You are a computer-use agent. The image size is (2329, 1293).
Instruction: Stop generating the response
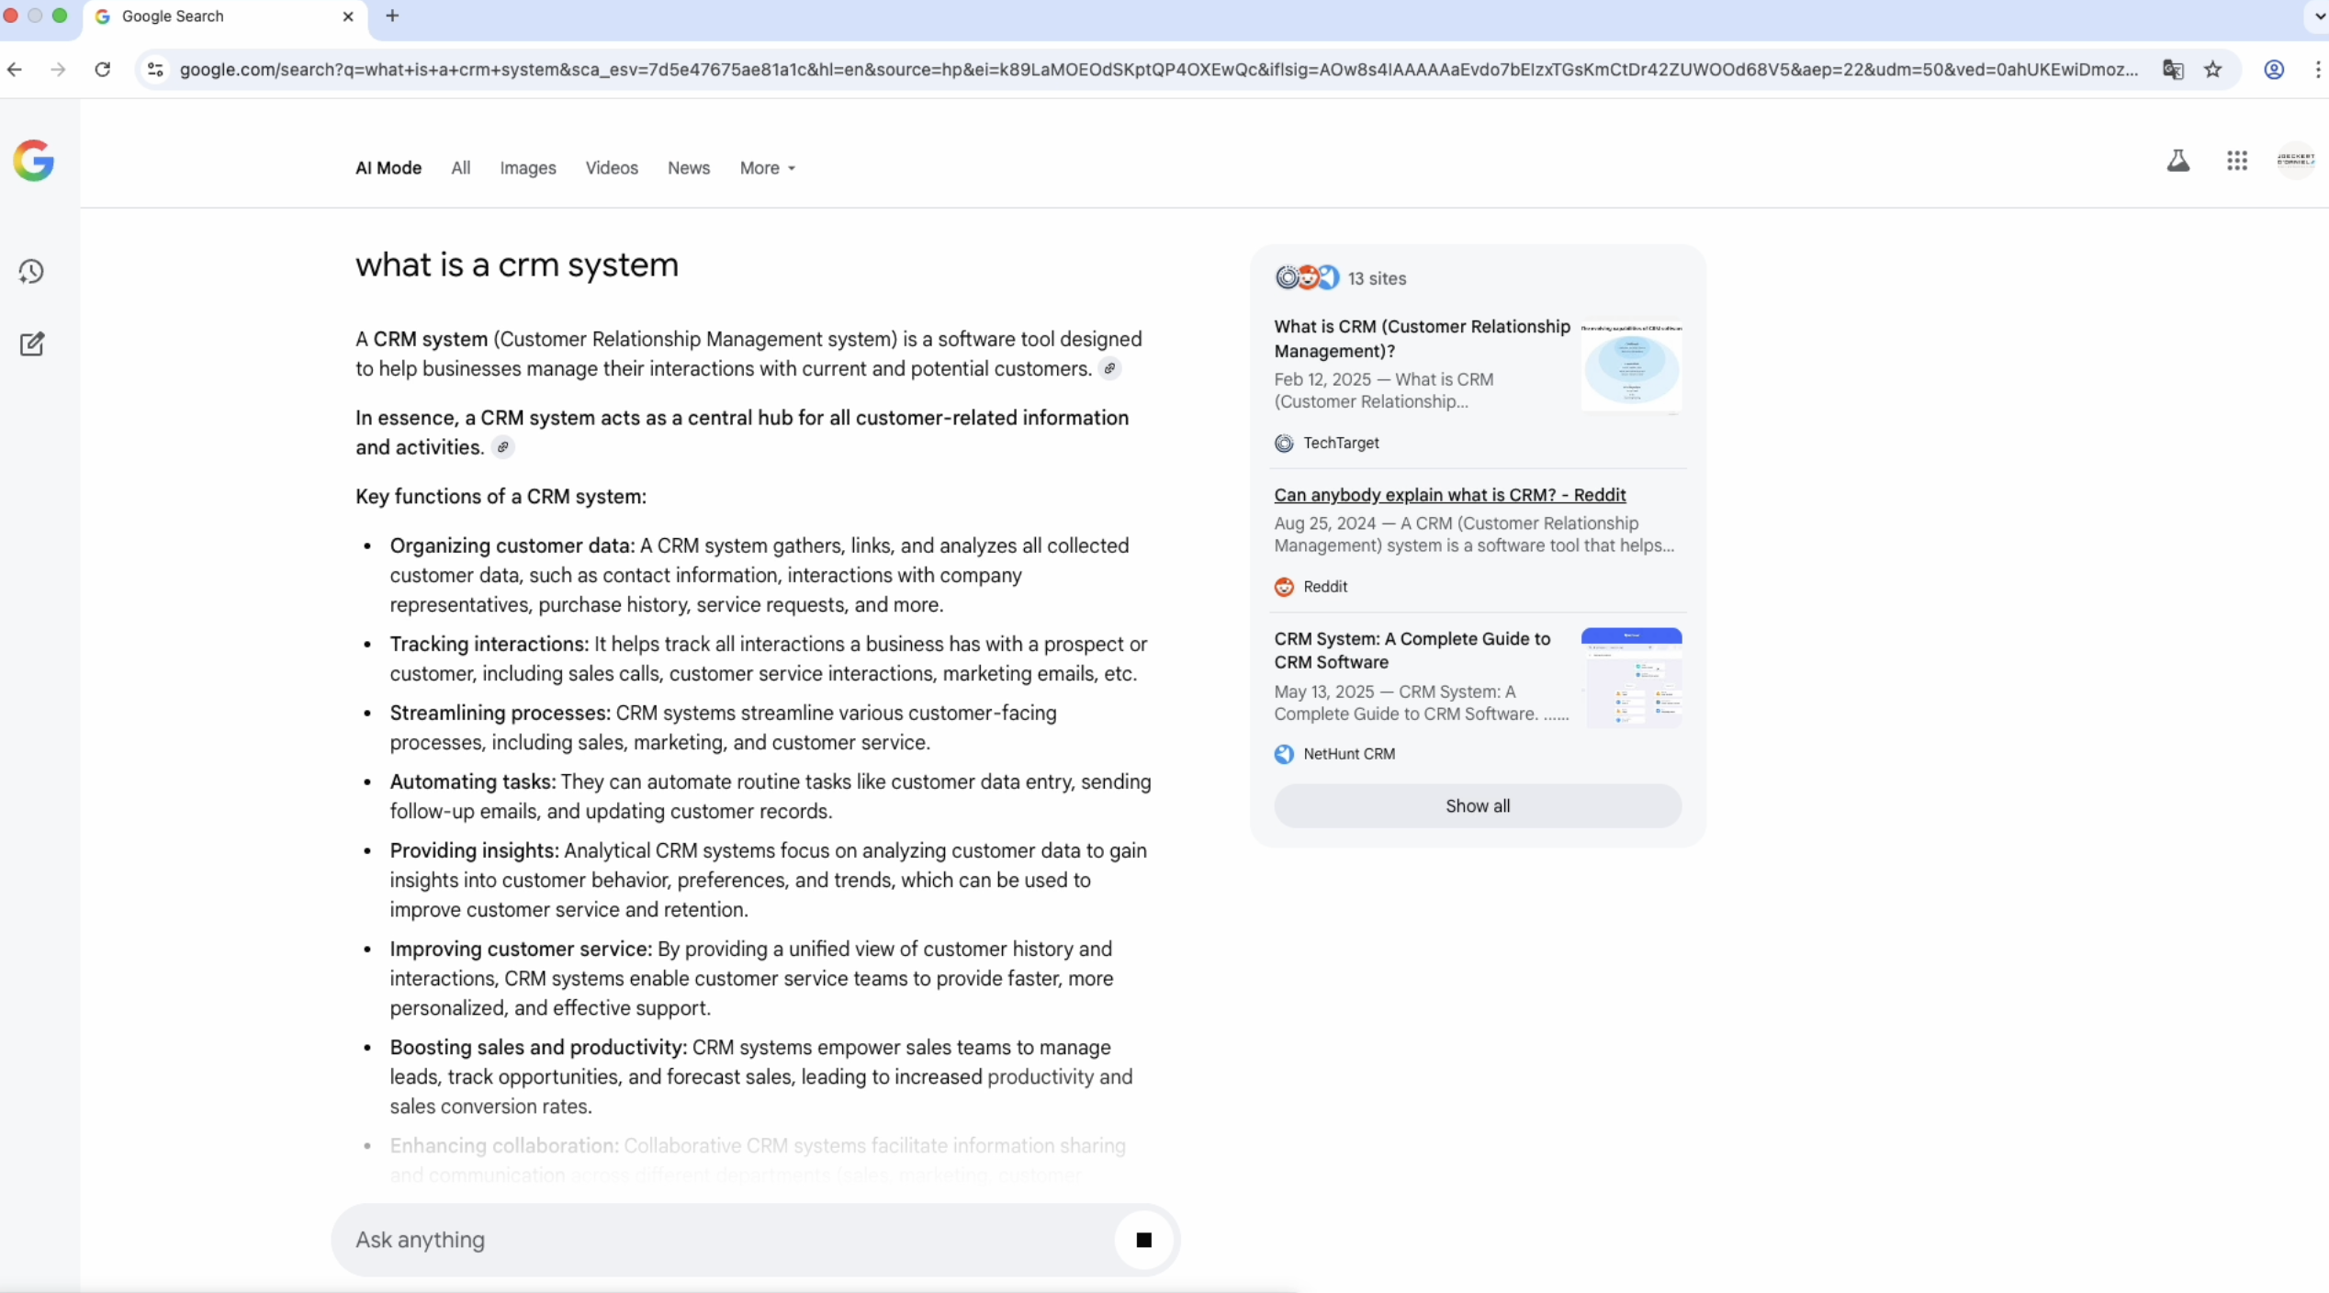coord(1143,1240)
